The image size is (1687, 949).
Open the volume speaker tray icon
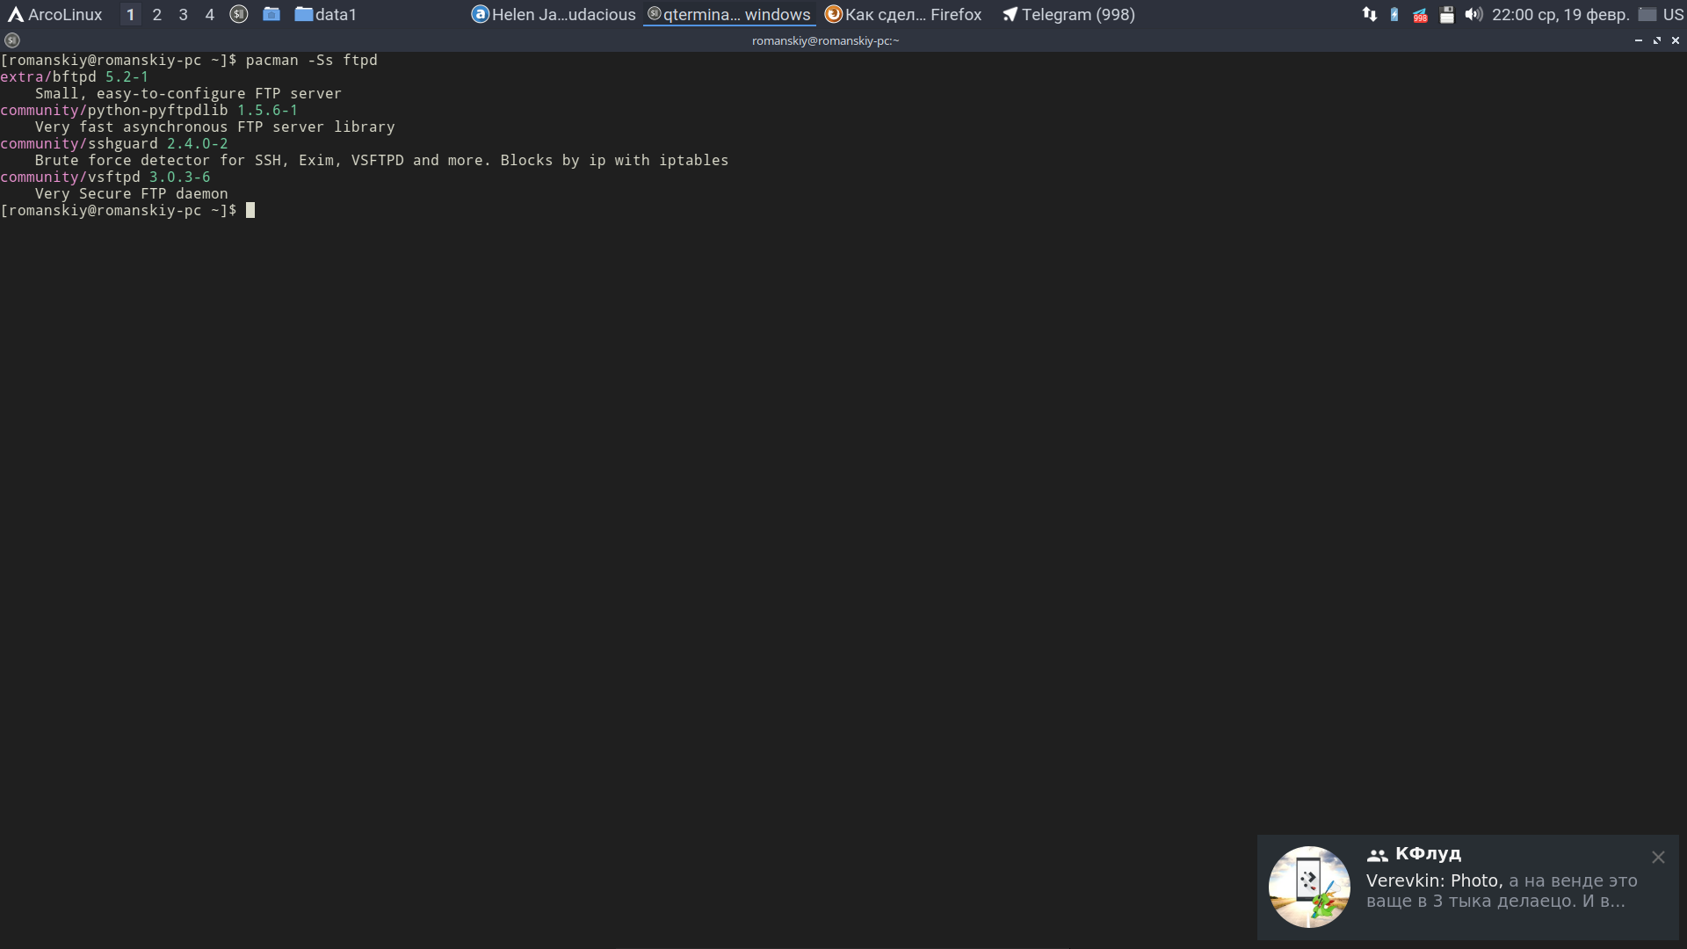point(1473,14)
